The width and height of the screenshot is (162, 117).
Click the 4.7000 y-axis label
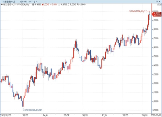pyautogui.click(x=155, y=38)
